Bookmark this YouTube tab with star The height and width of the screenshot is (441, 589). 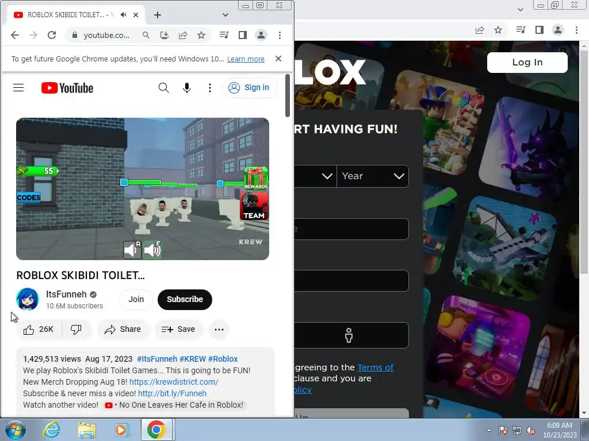201,35
